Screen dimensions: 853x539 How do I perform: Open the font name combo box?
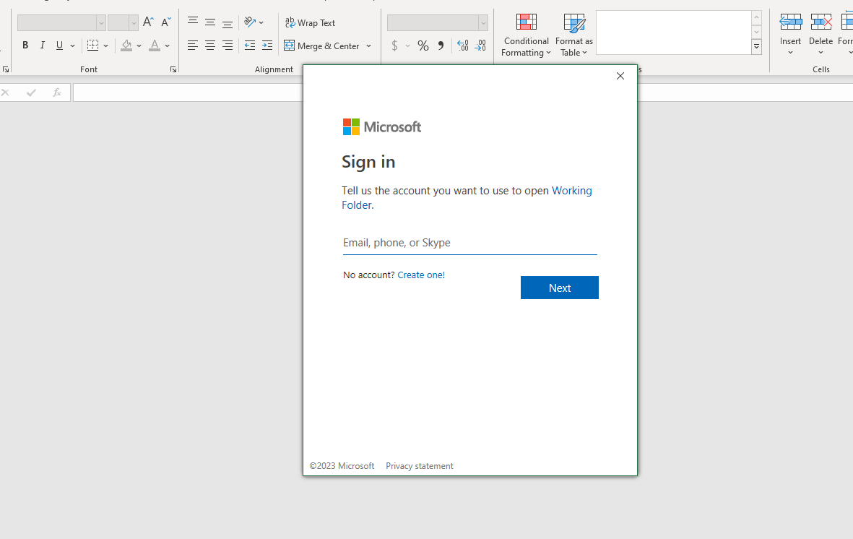(61, 23)
